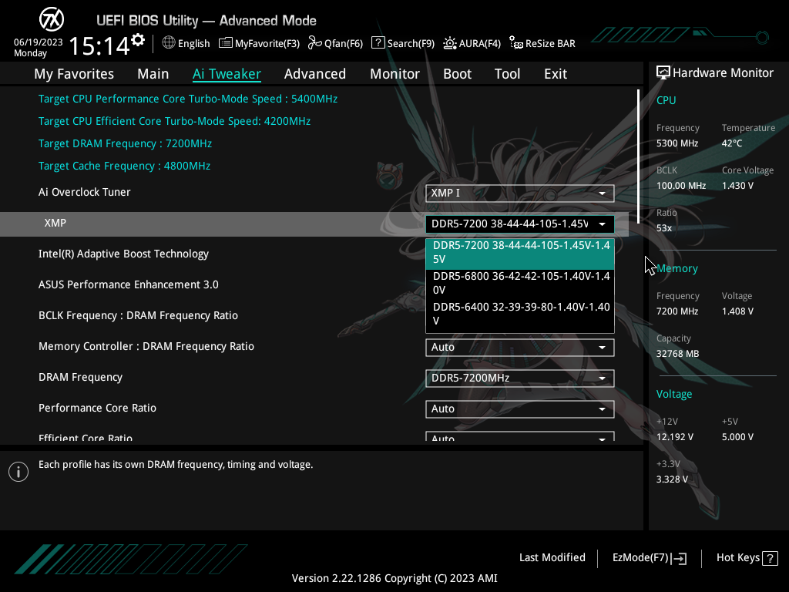Click the gear icon beside the clock
Viewport: 789px width, 592px height.
pyautogui.click(x=138, y=39)
